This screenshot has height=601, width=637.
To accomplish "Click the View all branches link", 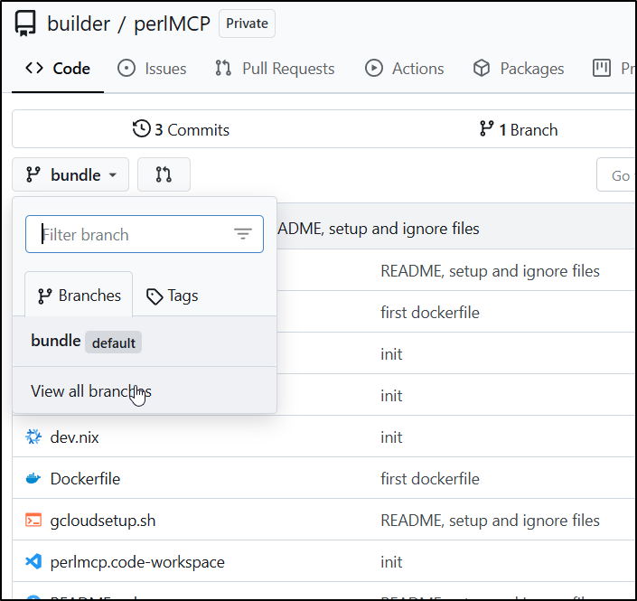I will (91, 391).
